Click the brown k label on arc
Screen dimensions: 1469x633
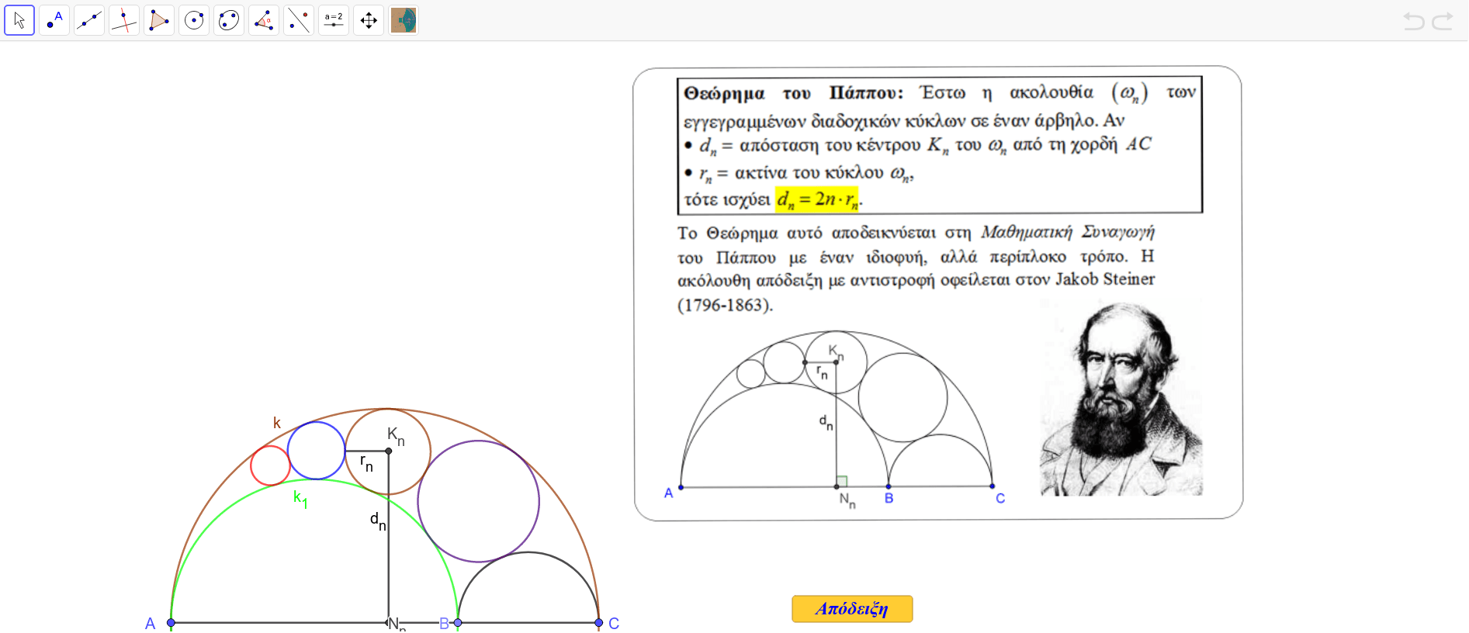pyautogui.click(x=277, y=423)
